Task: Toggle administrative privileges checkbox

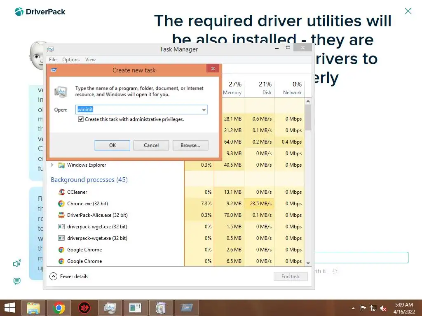Action: pos(80,119)
